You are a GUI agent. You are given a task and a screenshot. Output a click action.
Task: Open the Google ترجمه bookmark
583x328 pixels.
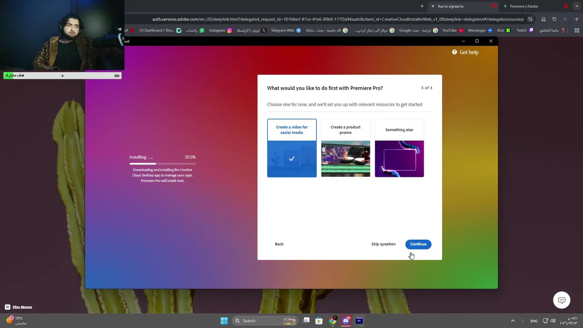418,31
